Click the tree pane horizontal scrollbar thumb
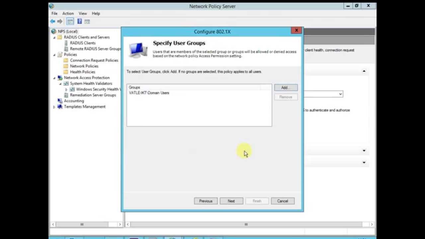The height and width of the screenshot is (239, 425). tap(82, 224)
